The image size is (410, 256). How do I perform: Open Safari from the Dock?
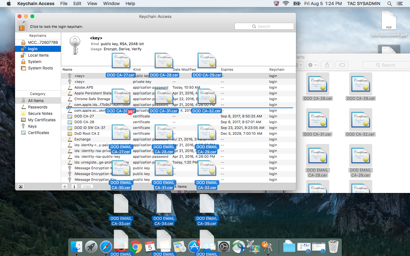click(x=106, y=247)
